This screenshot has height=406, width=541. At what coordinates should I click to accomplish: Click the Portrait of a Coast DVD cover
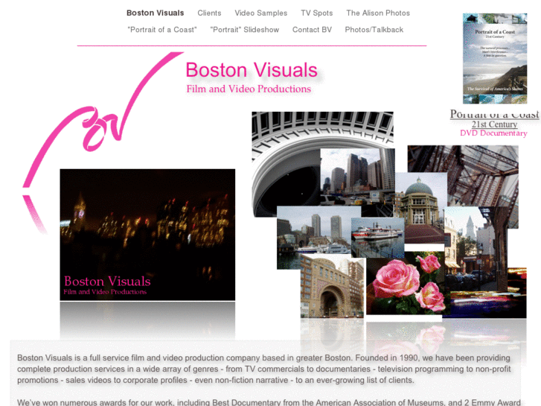[x=495, y=58]
